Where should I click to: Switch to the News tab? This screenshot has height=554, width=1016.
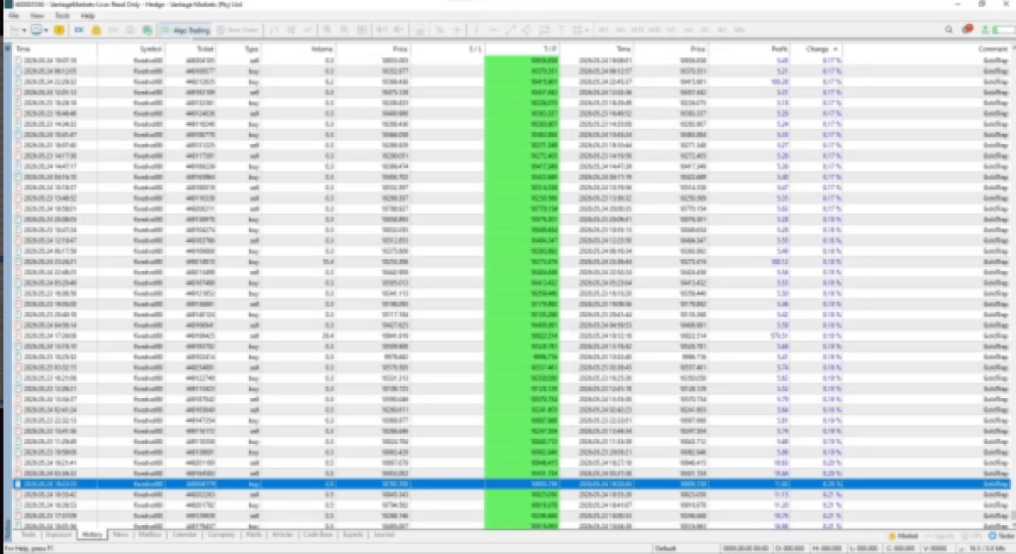point(120,535)
